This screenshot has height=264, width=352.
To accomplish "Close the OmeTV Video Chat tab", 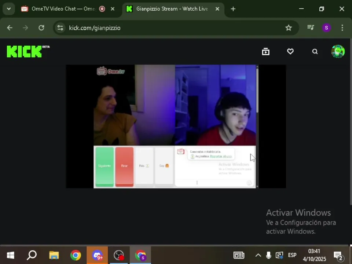I will coord(113,9).
